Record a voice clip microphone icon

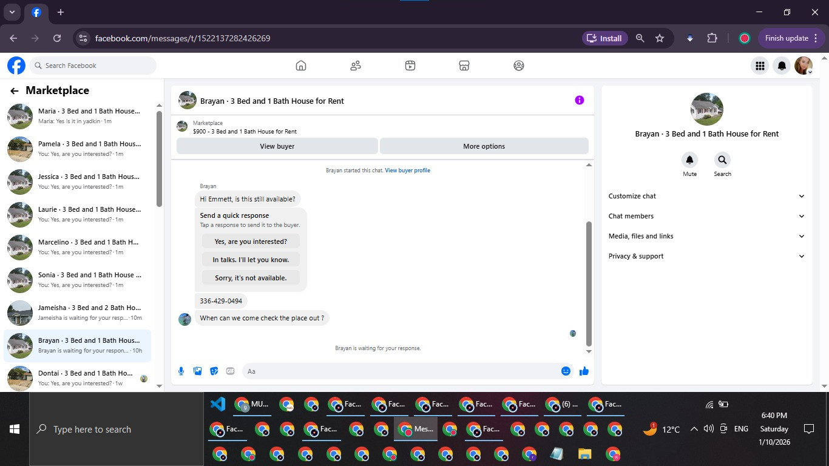[181, 371]
